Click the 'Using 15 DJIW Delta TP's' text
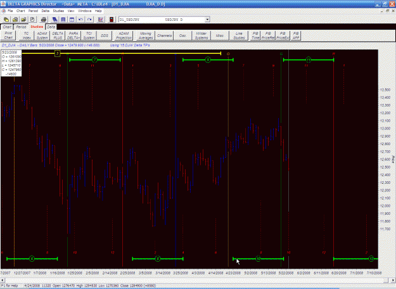 130,45
